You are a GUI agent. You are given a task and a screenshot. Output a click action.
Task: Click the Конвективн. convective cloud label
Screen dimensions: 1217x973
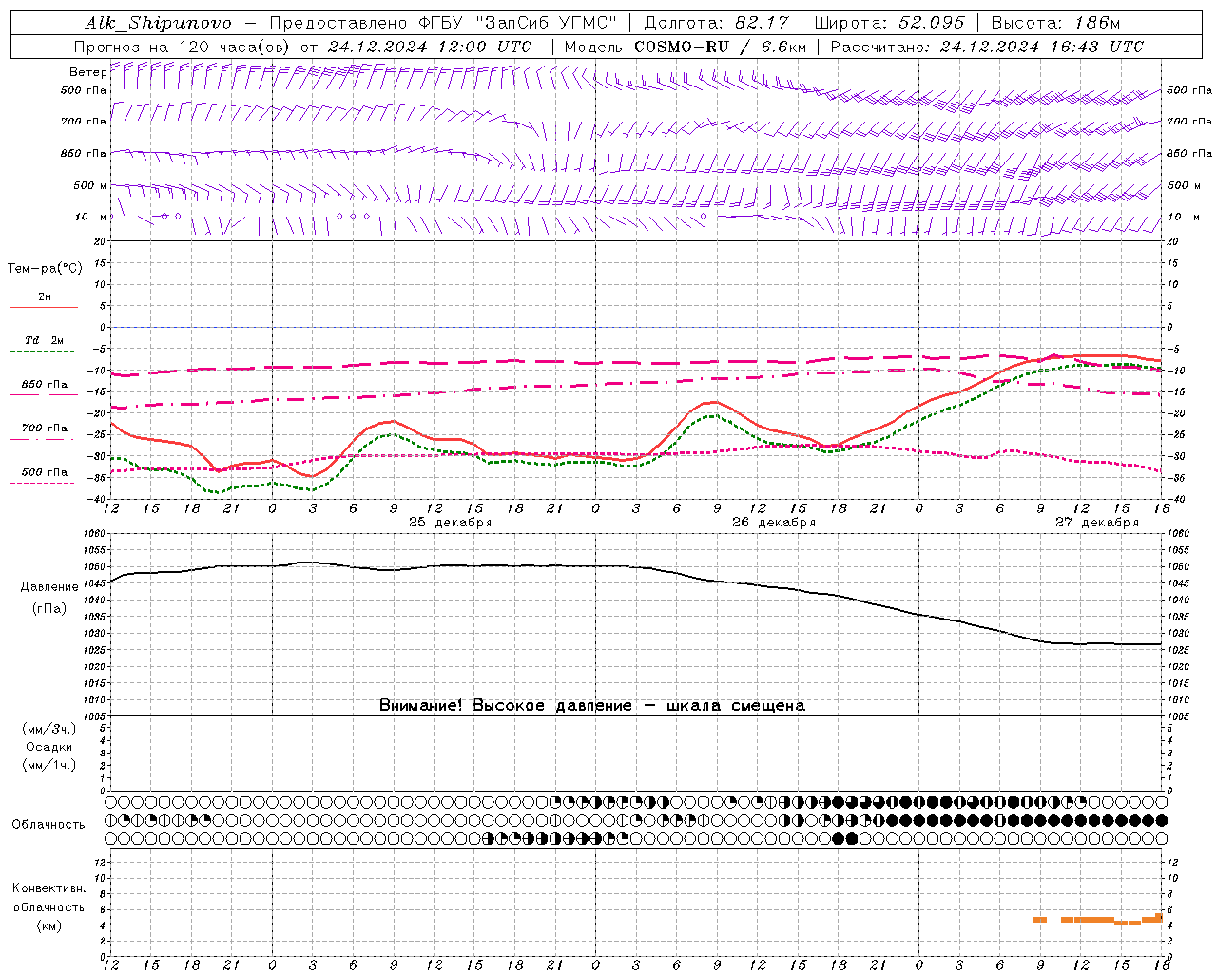(x=48, y=888)
